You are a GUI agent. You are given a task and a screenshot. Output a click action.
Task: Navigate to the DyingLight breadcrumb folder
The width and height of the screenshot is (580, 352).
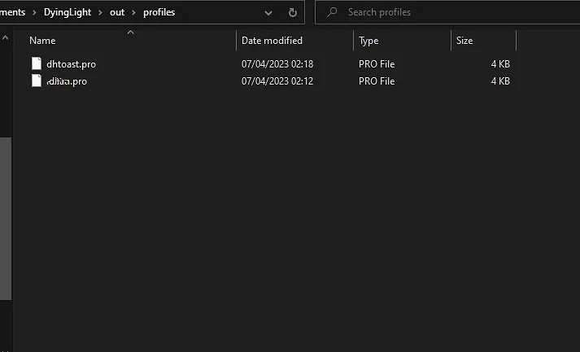pyautogui.click(x=68, y=12)
